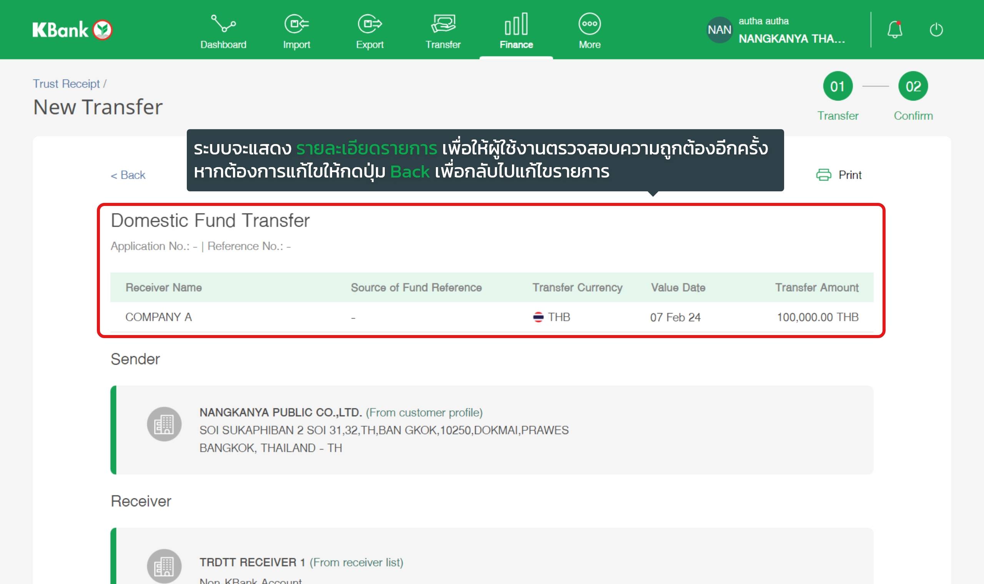
Task: Click step 02 Confirm circle
Action: coord(913,86)
